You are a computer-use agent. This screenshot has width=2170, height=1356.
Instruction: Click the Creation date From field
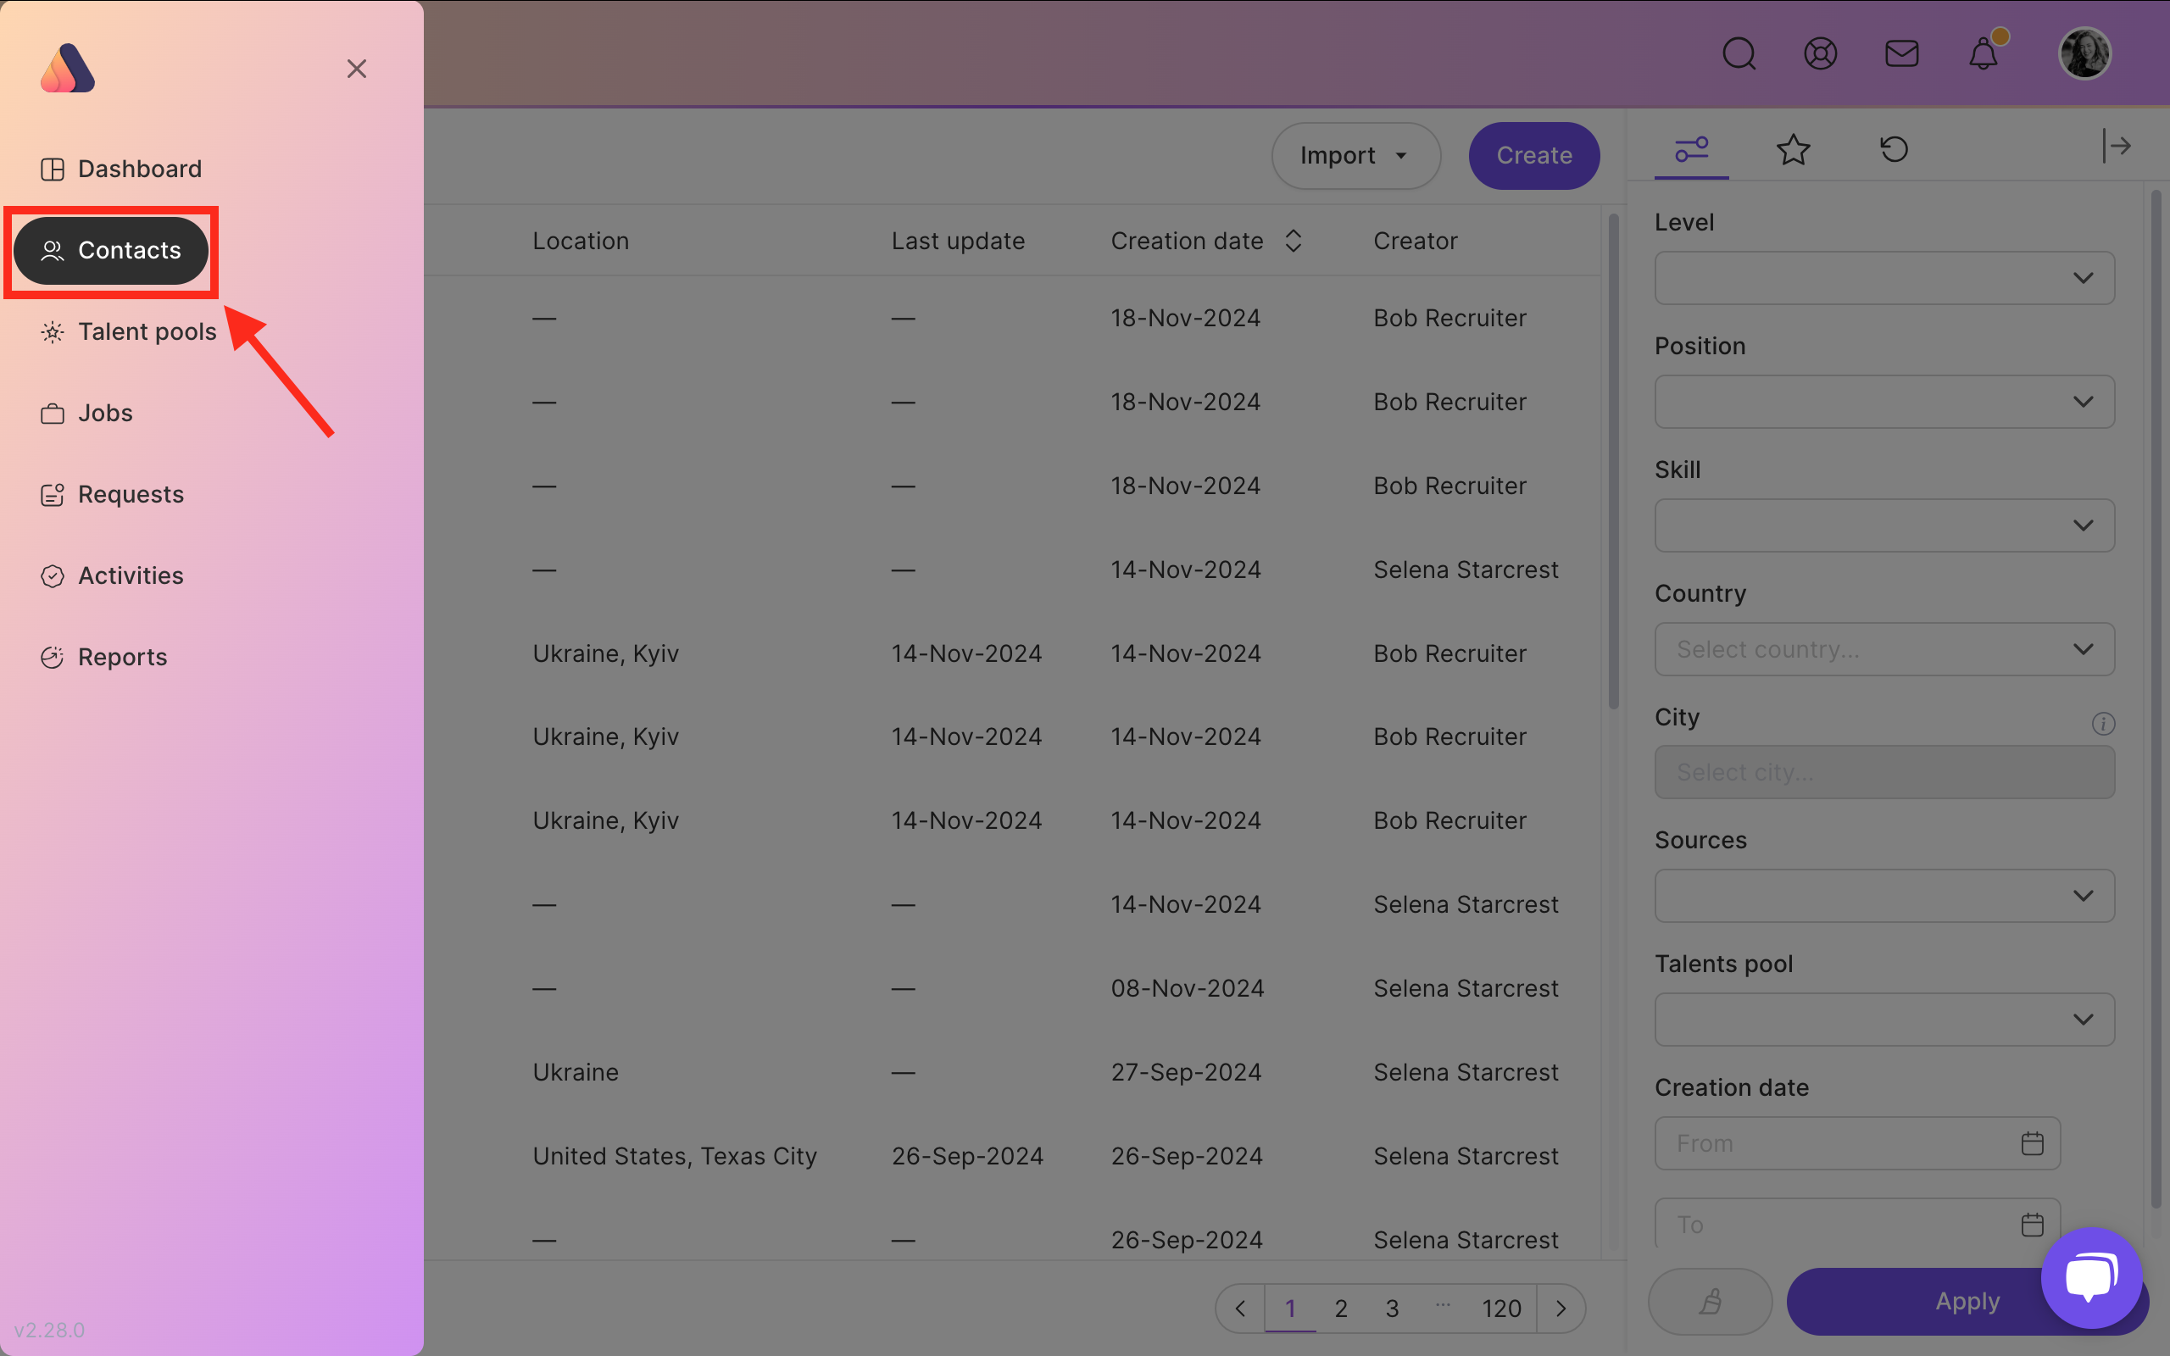(x=1858, y=1143)
